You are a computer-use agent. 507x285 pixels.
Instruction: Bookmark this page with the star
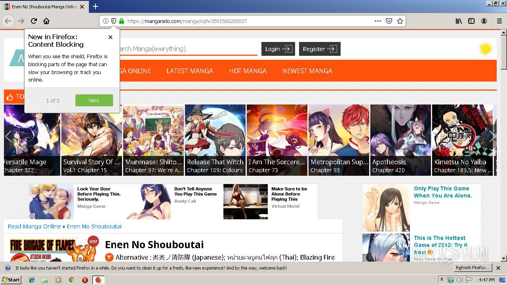[400, 21]
